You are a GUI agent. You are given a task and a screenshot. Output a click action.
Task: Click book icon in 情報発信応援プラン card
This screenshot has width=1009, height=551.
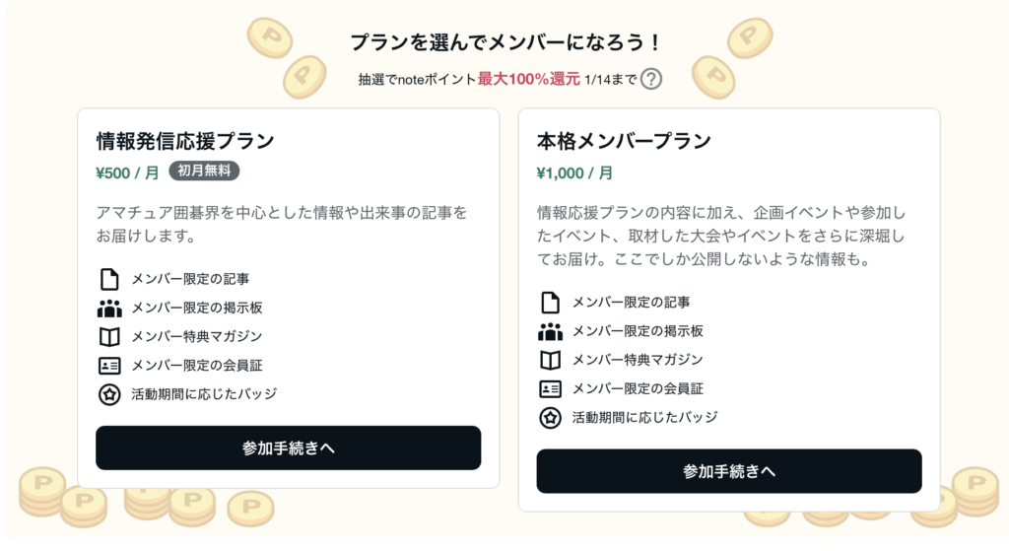109,337
